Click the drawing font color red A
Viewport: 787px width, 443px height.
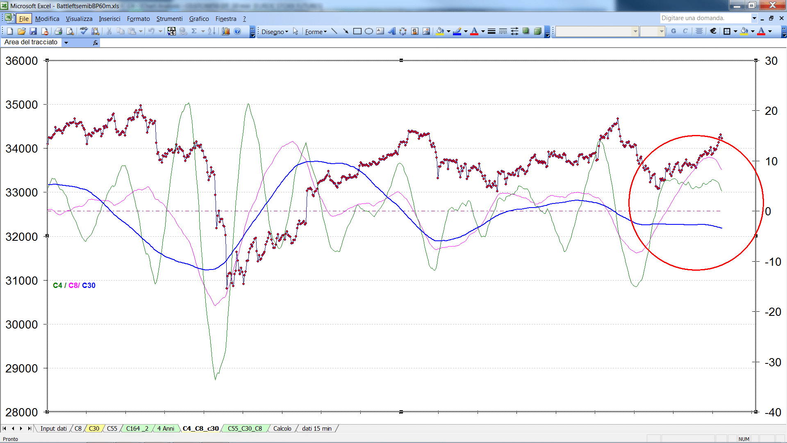pyautogui.click(x=474, y=31)
